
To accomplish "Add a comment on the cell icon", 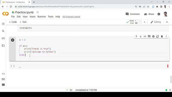I will [x=149, y=36].
